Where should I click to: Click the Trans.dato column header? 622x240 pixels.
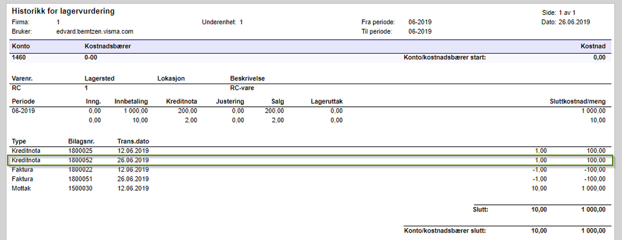133,142
